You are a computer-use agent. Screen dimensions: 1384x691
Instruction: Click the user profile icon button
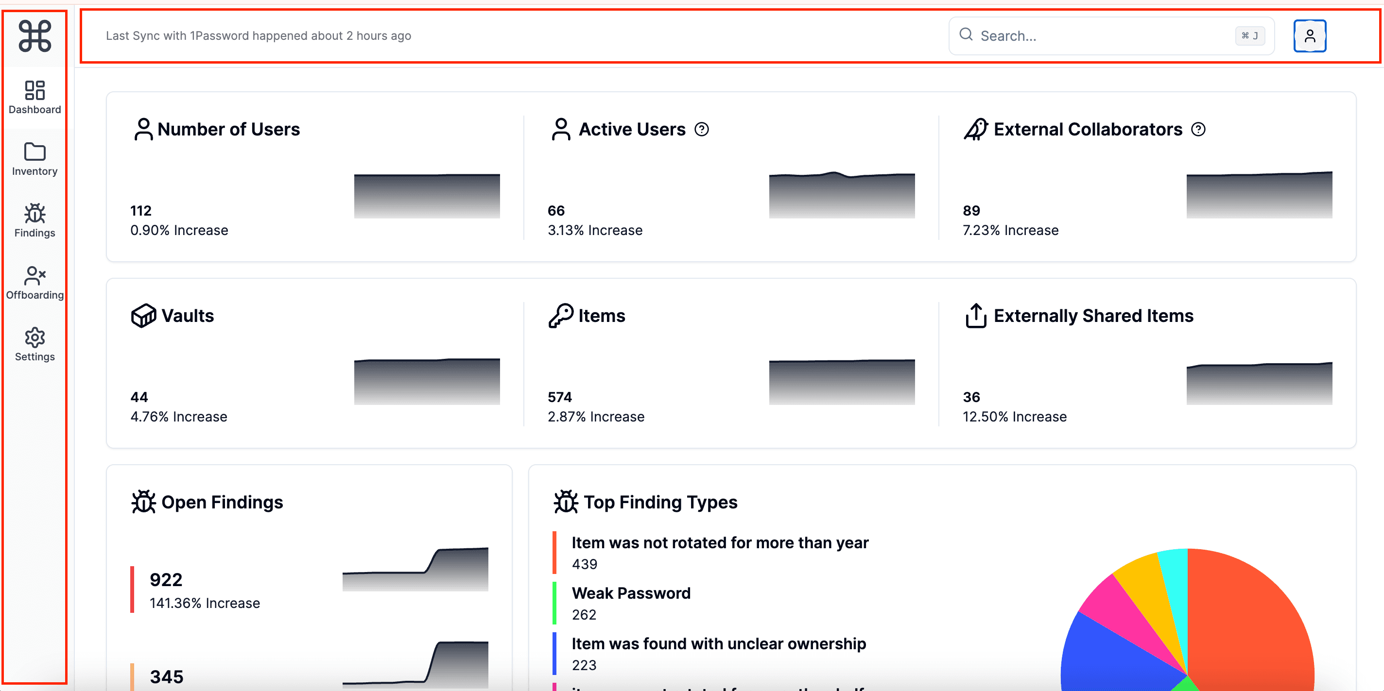[1309, 36]
